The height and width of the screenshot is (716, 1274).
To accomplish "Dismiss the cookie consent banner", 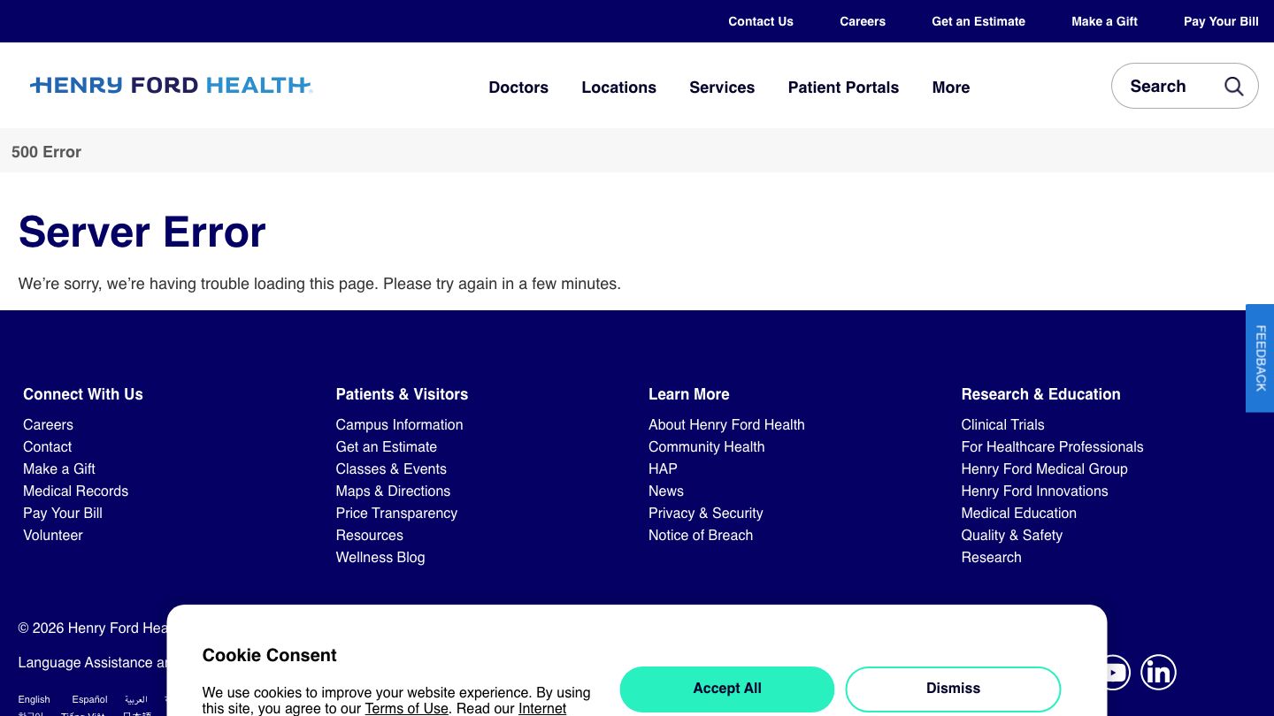I will click(953, 689).
